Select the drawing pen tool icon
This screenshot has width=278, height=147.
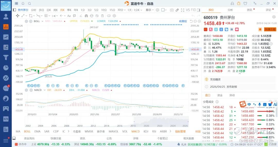click(177, 10)
